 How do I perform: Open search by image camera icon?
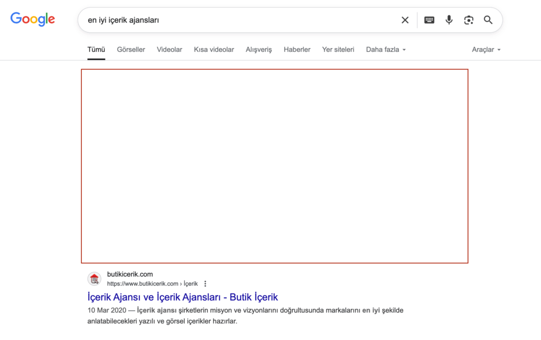point(469,20)
